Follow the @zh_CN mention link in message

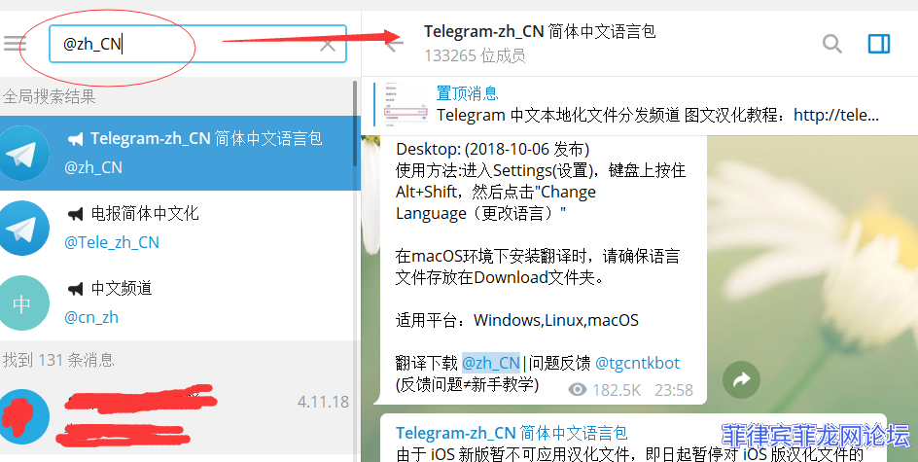[x=491, y=363]
